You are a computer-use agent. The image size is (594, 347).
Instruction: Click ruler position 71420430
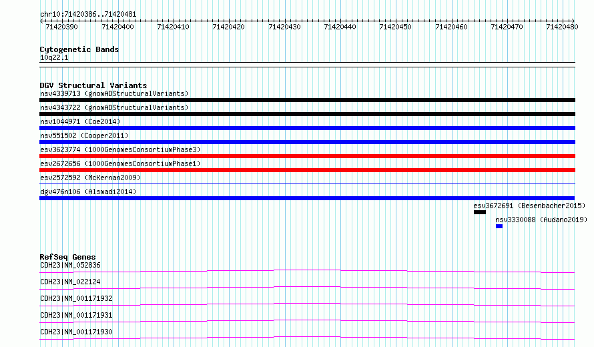click(x=284, y=27)
